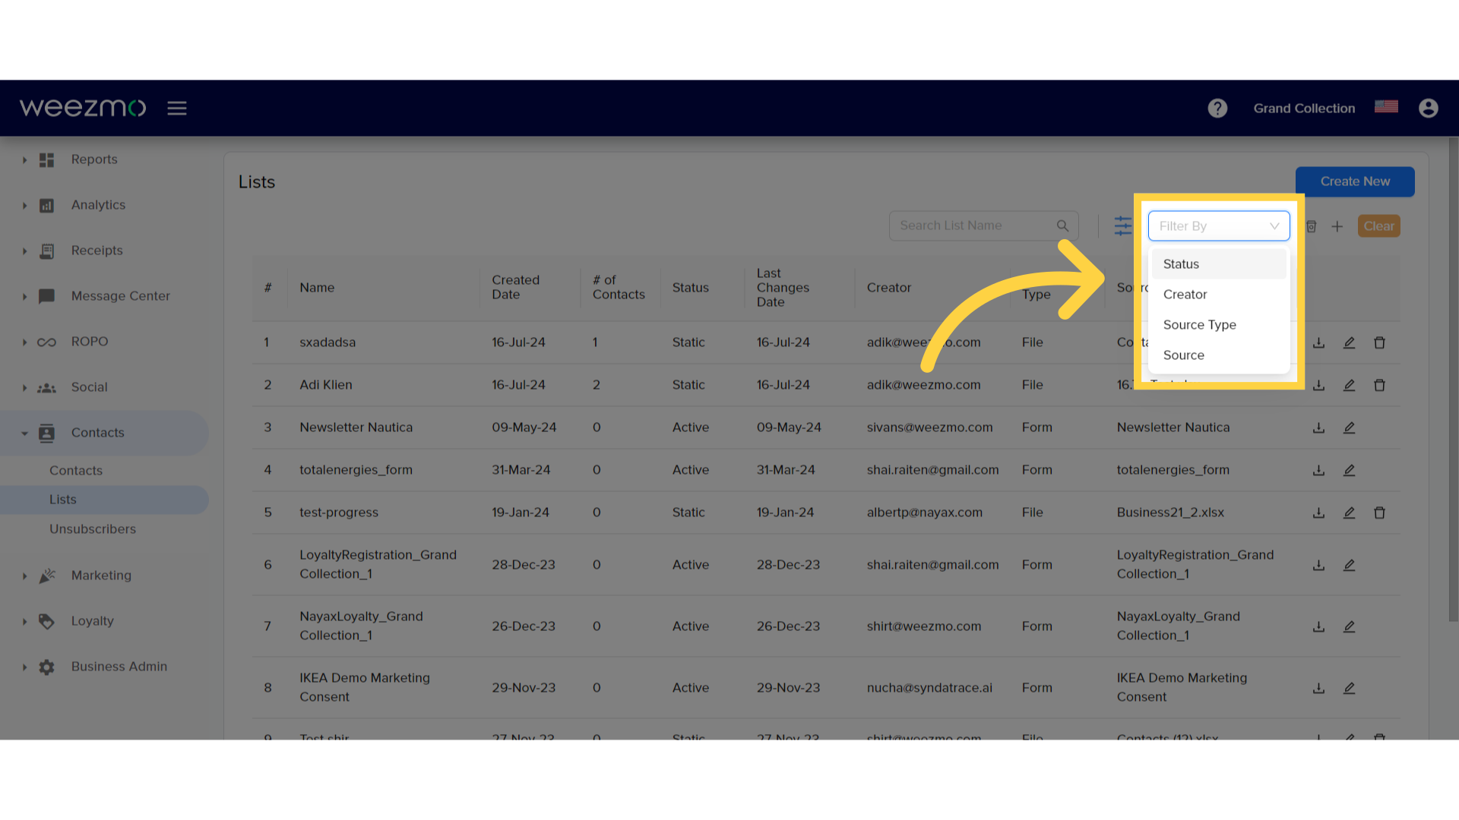Click the nucha@syndatrace.ai creator cell
Image resolution: width=1459 pixels, height=820 pixels.
[x=929, y=688]
